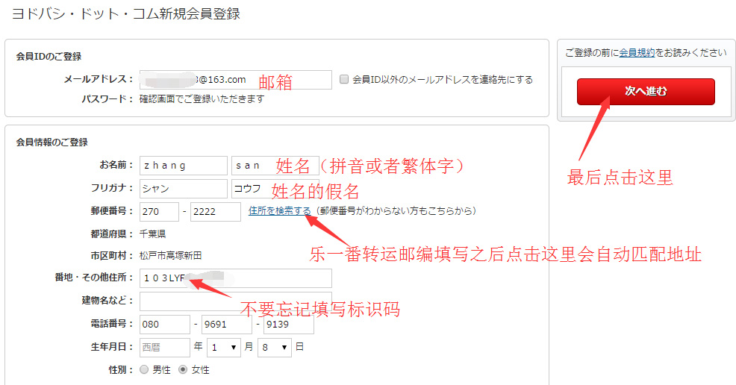
Task: Select the 男性 radio button
Action: [x=144, y=369]
